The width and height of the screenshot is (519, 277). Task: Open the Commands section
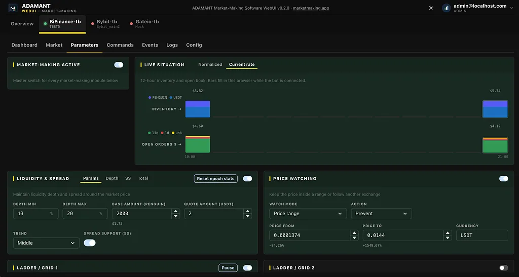tap(120, 45)
